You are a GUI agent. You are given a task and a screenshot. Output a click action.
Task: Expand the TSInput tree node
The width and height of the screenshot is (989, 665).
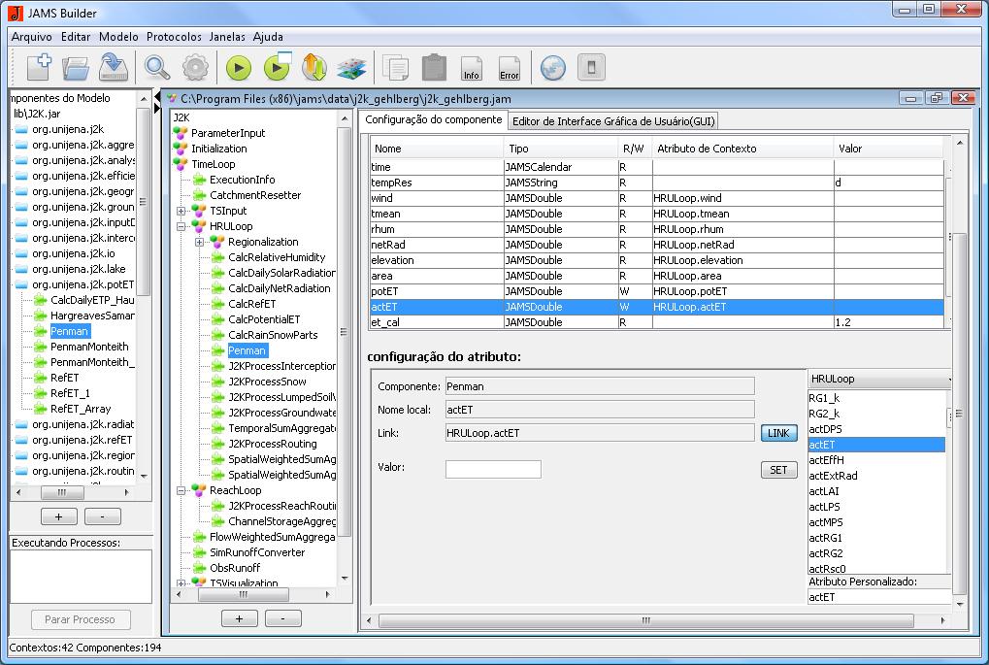181,211
